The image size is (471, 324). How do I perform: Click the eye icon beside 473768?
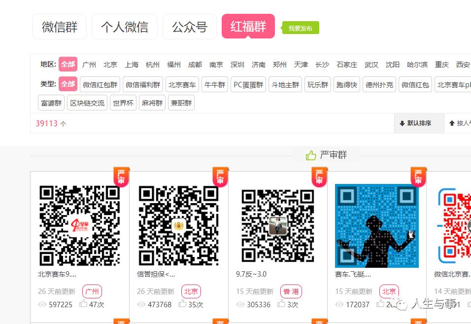[x=141, y=304]
